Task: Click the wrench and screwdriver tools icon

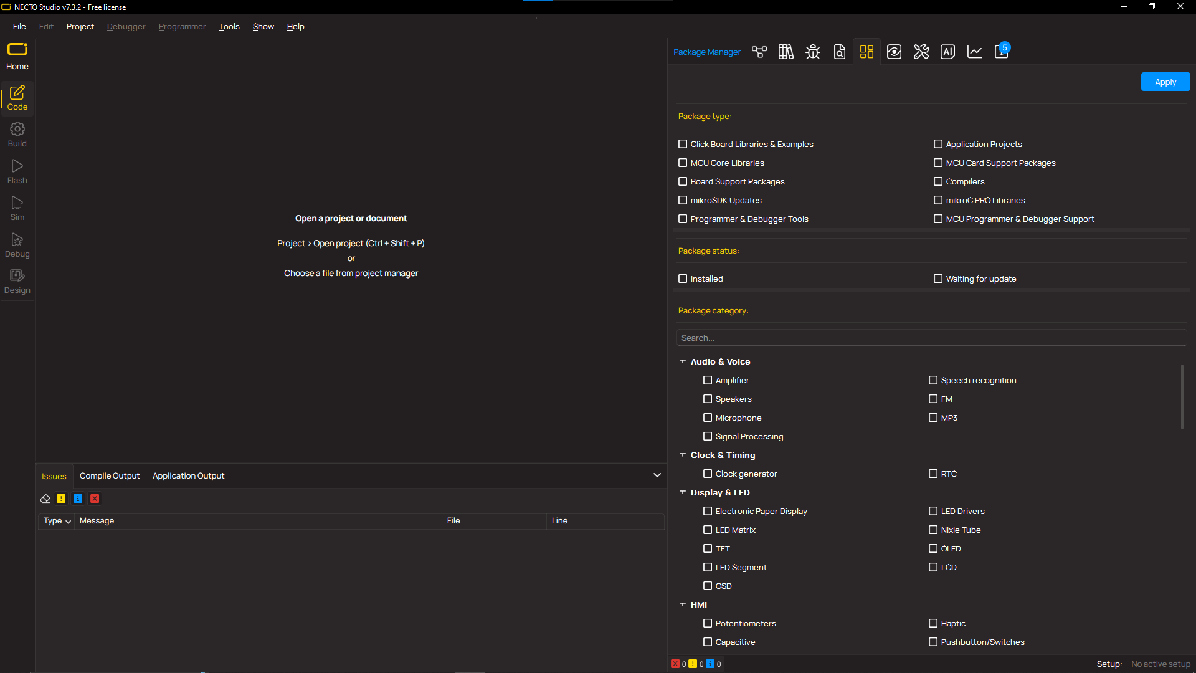Action: [x=921, y=52]
